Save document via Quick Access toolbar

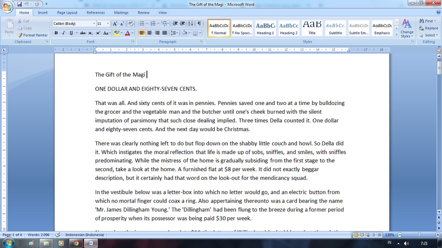point(19,4)
